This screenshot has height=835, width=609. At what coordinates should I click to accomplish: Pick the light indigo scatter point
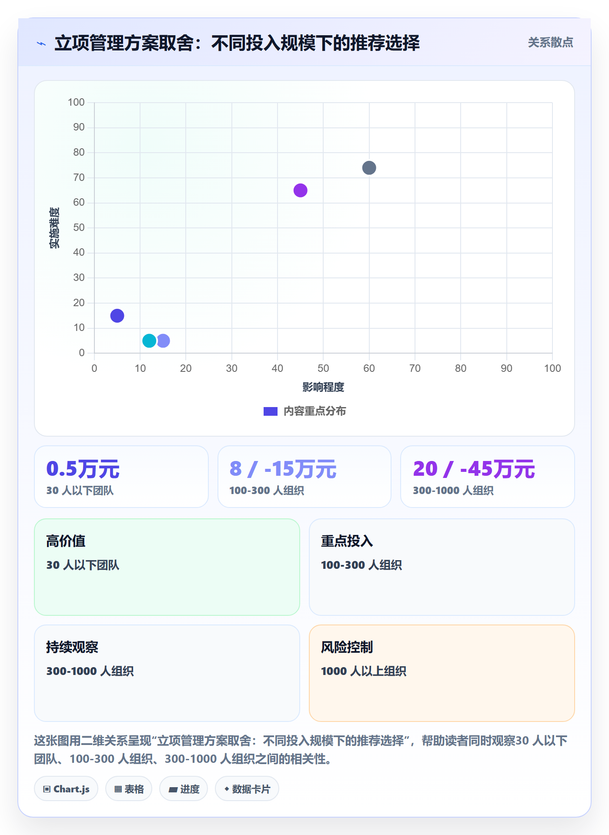(x=164, y=341)
